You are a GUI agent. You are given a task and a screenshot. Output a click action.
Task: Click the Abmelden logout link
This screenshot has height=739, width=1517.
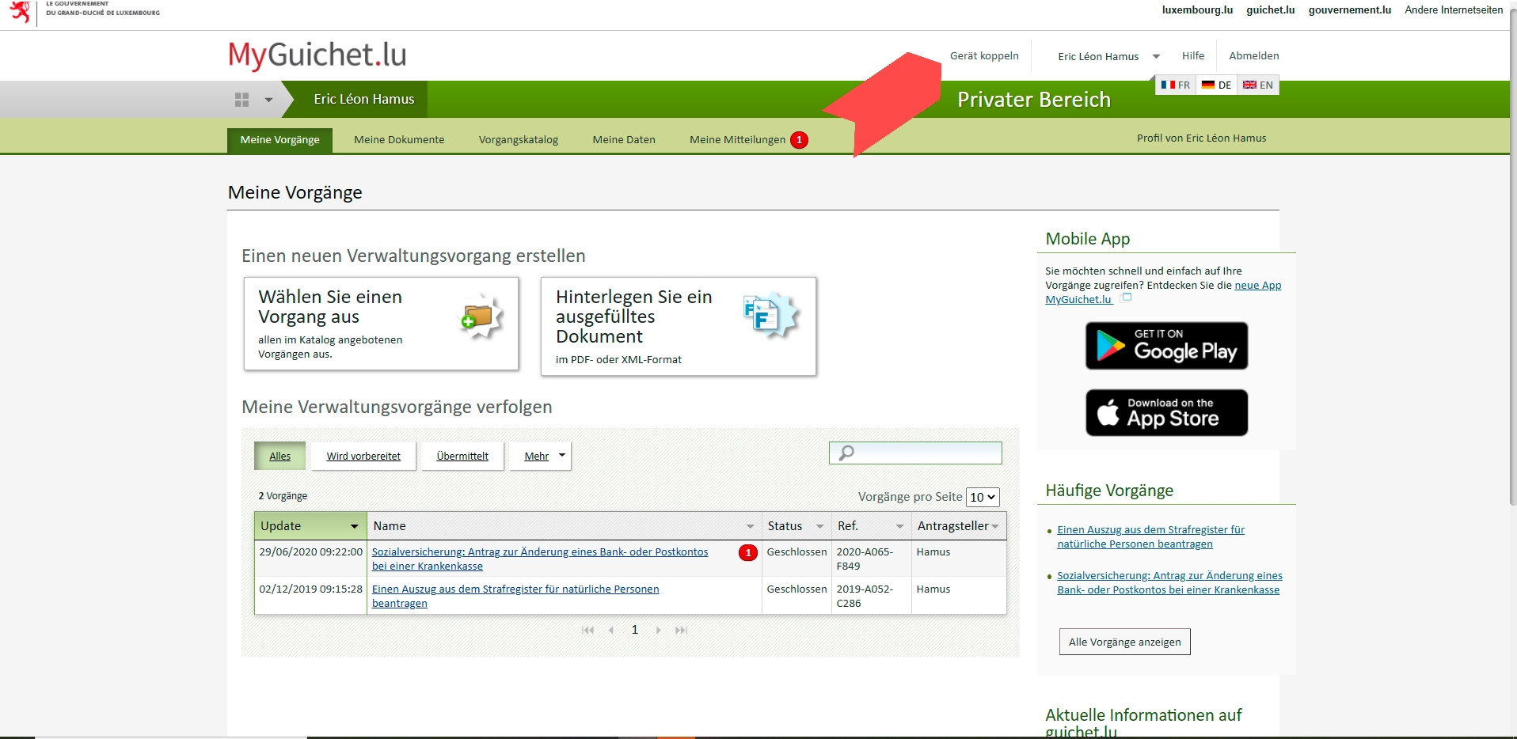(1253, 56)
